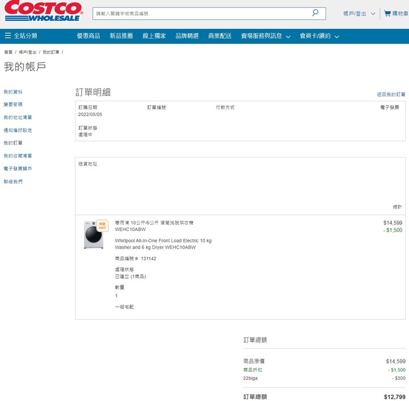Image resolution: width=409 pixels, height=401 pixels.
Task: Open the 優惠商品 nav item
Action: (x=89, y=36)
